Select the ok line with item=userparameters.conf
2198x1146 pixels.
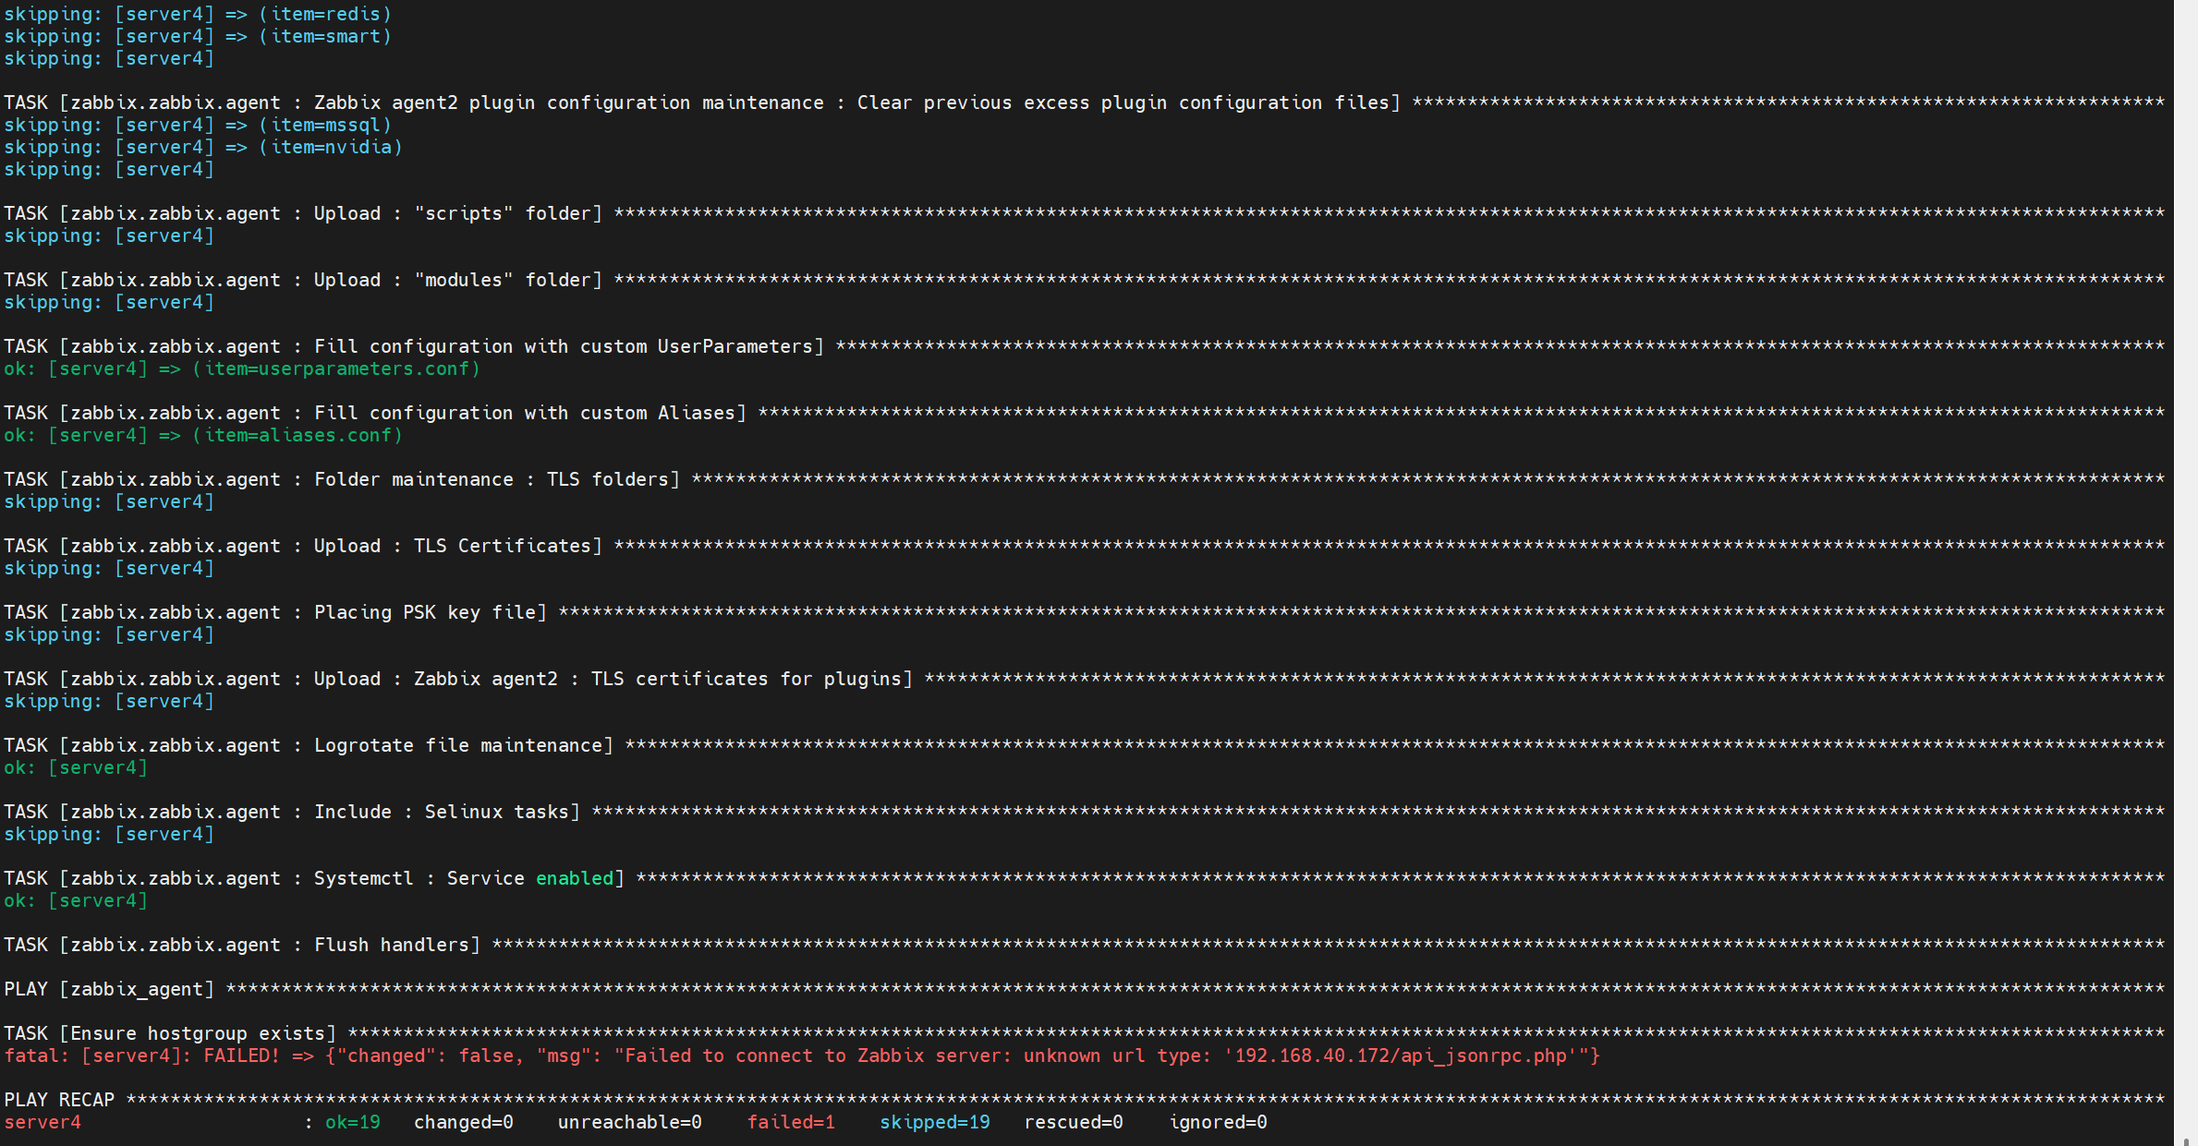(242, 368)
